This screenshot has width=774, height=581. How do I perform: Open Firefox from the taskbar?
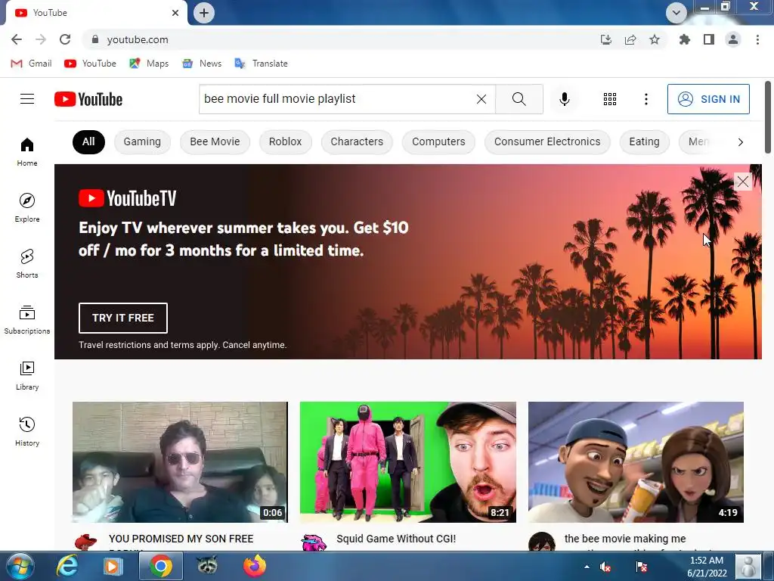255,566
